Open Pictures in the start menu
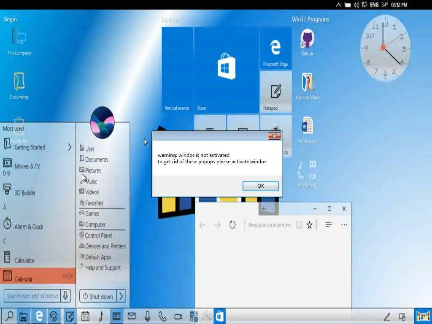The image size is (432, 324). point(90,170)
